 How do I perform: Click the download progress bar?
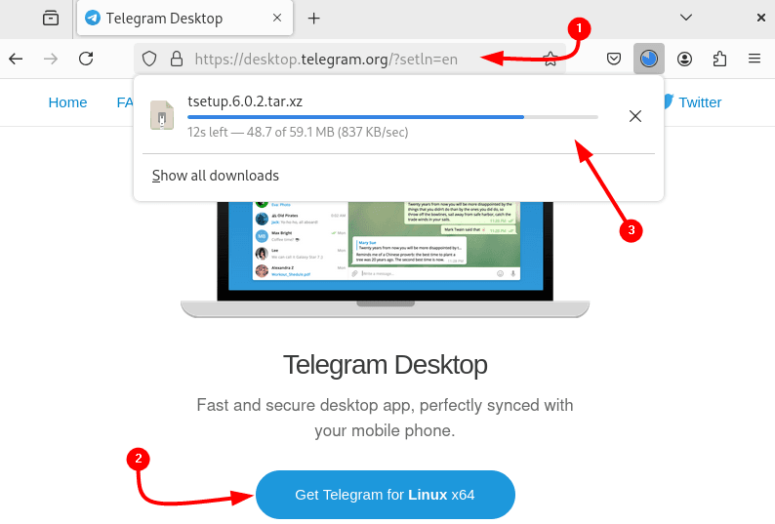tap(392, 117)
